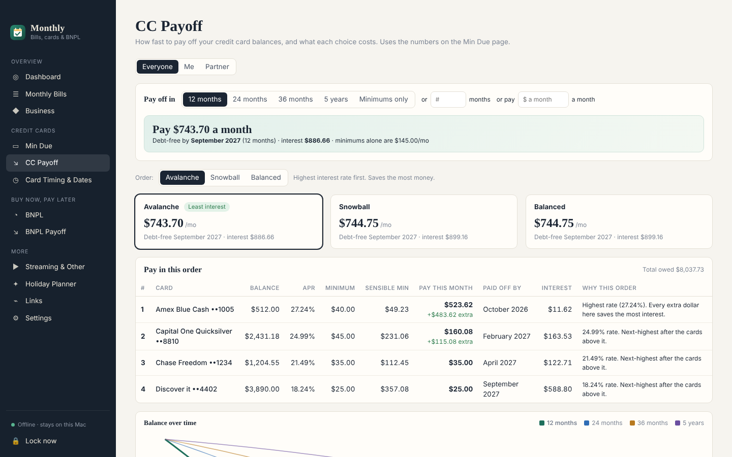Click the $523.62 pay this month amount
Screen dimensions: 732x457
(x=459, y=305)
